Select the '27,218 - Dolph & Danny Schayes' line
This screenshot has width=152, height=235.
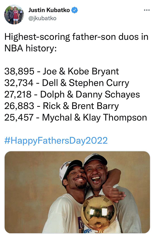[72, 95]
